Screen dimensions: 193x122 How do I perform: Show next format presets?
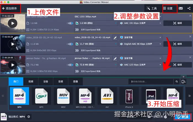(189, 96)
